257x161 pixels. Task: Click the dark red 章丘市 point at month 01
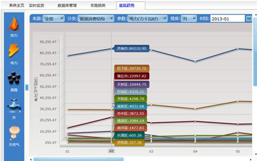pyautogui.click(x=68, y=128)
